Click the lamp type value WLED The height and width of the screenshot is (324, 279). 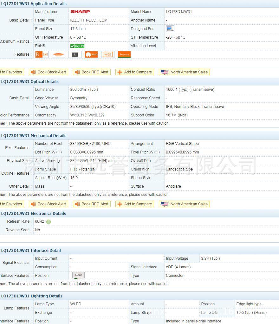[x=76, y=304]
